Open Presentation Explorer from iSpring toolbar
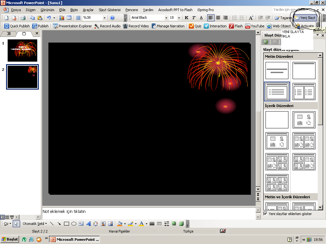The width and height of the screenshot is (326, 244). (x=72, y=26)
